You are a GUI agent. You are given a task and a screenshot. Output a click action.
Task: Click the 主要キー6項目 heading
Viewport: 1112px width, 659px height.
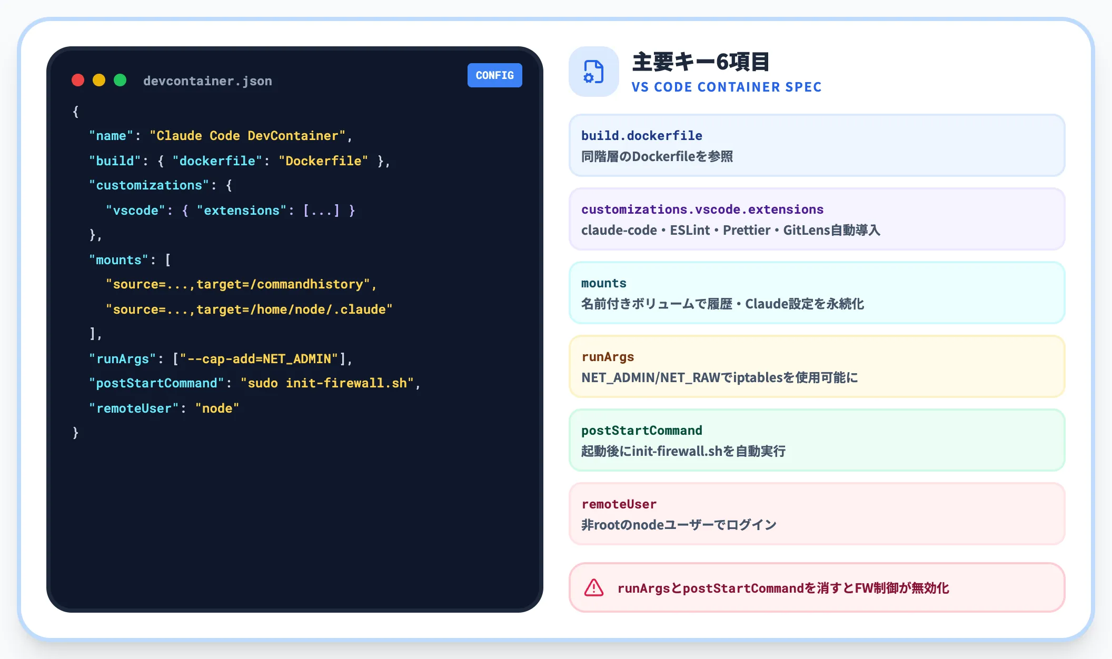point(701,62)
